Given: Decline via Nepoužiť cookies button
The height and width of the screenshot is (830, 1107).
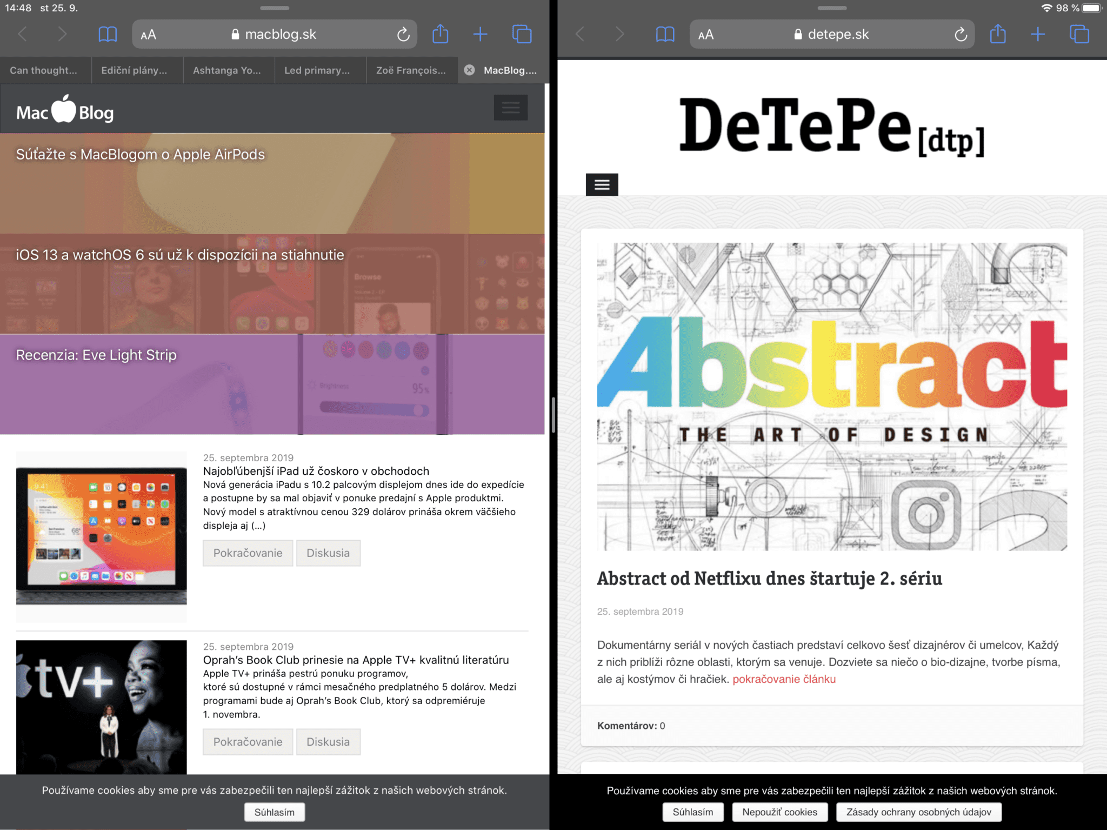Looking at the screenshot, I should tap(779, 812).
